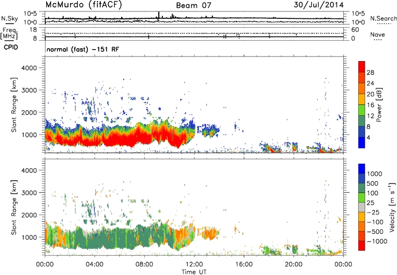Click the 1000 range tick in velocity panel
The width and height of the screenshot is (397, 275).
29,237
